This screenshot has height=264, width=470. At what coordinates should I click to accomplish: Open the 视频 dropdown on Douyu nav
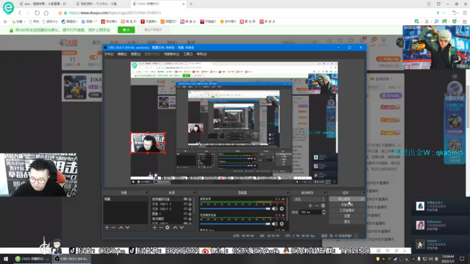point(152,42)
